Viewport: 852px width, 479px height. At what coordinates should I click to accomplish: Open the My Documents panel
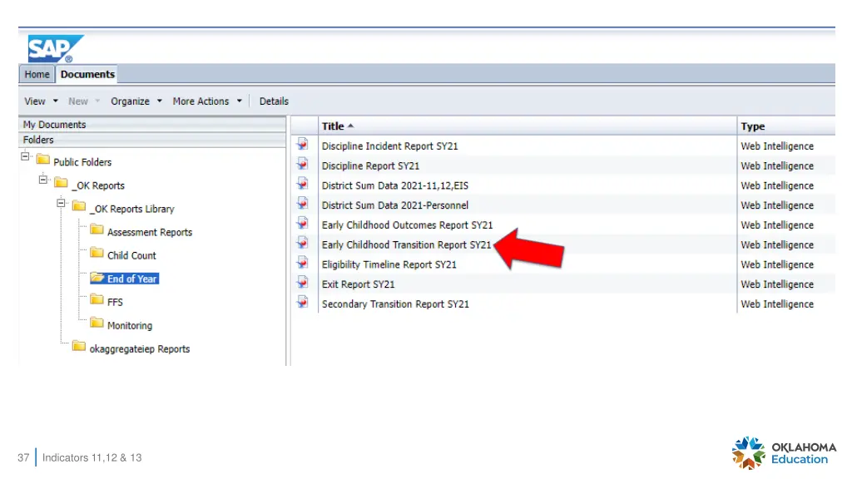(x=152, y=125)
